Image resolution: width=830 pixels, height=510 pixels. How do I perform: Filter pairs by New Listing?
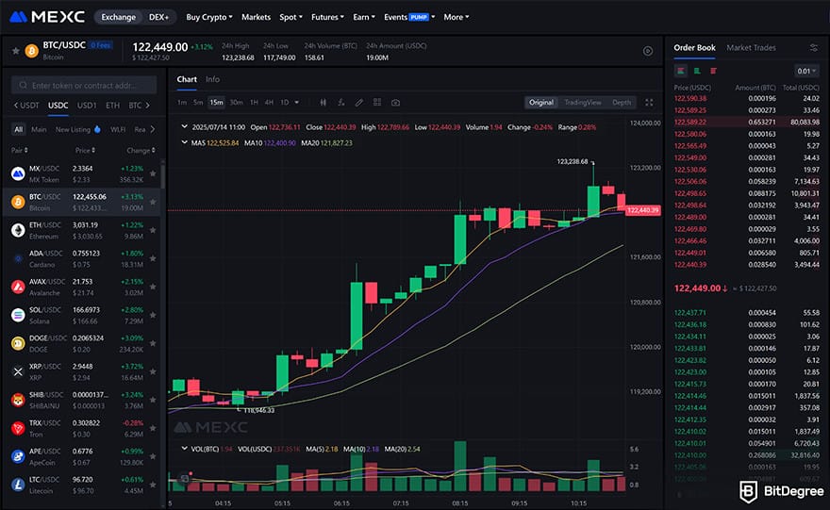77,129
